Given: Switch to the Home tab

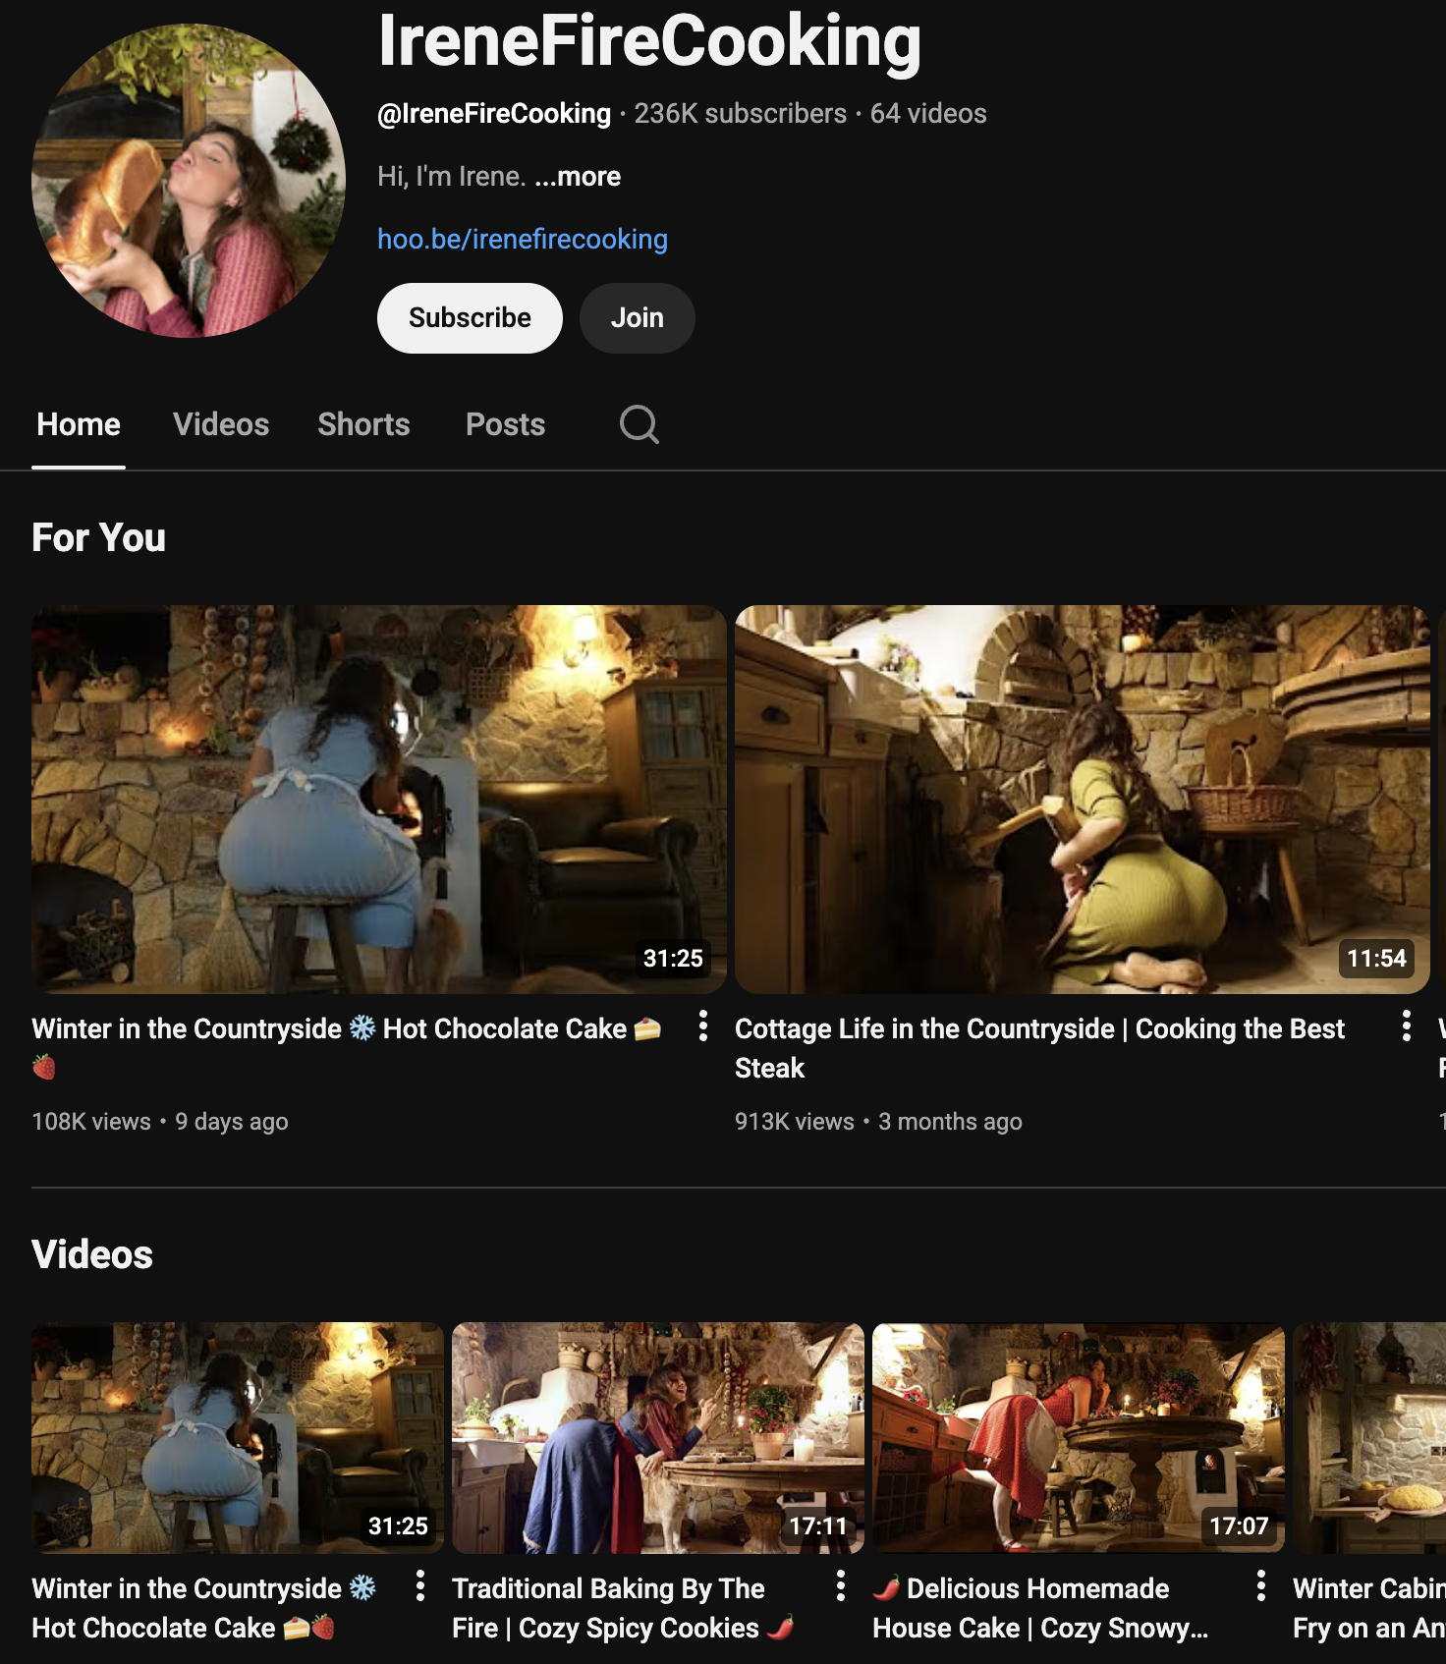Looking at the screenshot, I should [x=79, y=424].
